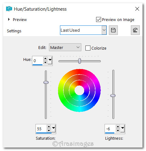Click the Lightness: label
Image resolution: width=146 pixels, height=151 pixels.
(114, 138)
